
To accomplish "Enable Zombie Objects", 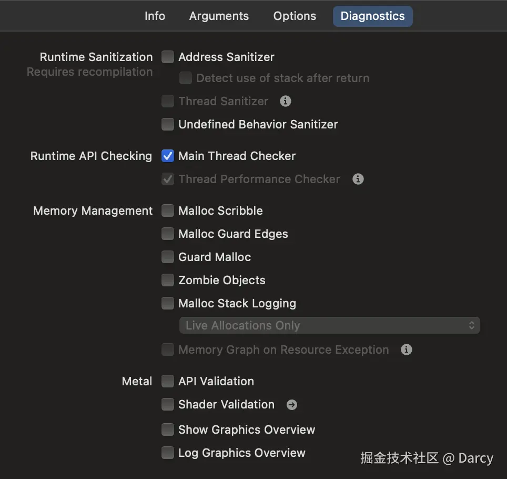I will click(168, 280).
